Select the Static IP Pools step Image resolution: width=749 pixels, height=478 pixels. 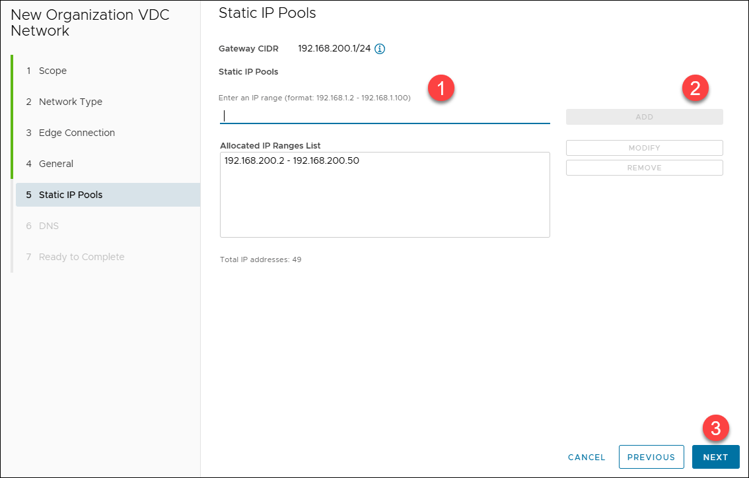tap(71, 195)
